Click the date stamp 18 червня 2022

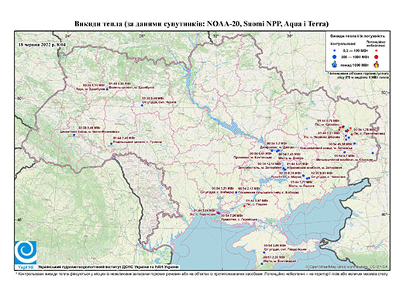point(43,44)
